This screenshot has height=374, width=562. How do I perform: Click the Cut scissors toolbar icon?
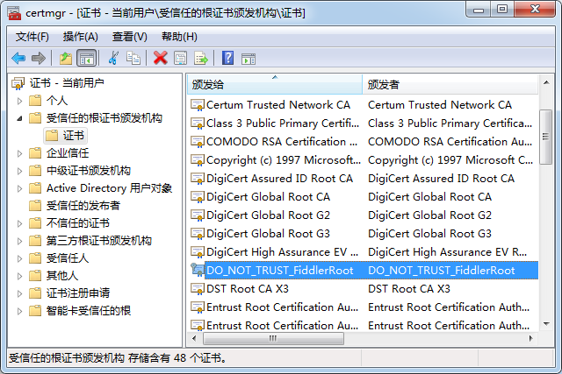(113, 58)
